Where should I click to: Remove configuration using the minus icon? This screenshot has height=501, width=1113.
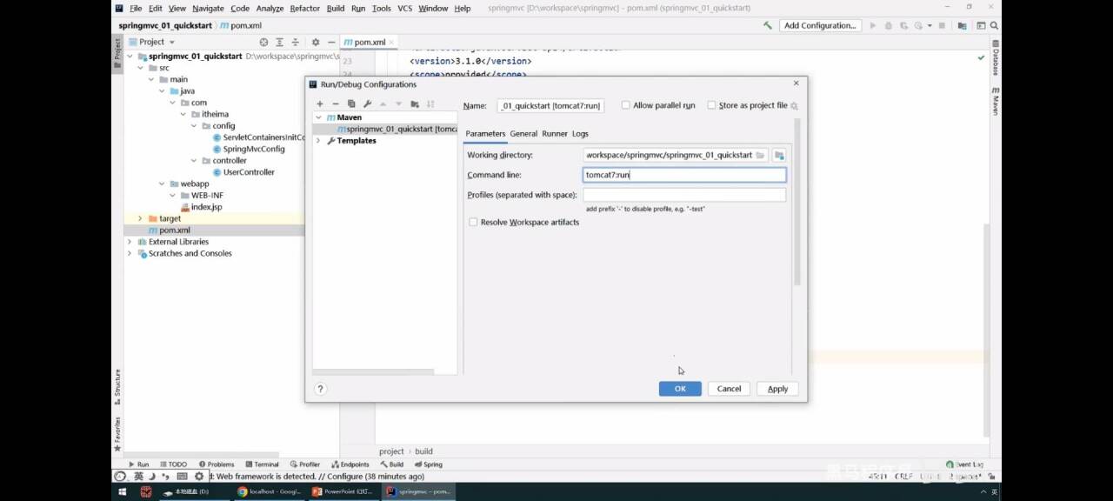tap(336, 104)
